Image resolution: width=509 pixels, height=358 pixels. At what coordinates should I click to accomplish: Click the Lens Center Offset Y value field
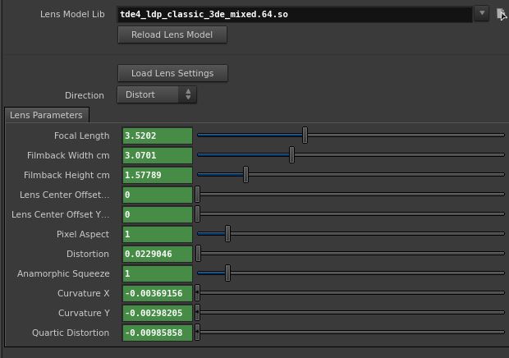pyautogui.click(x=158, y=214)
